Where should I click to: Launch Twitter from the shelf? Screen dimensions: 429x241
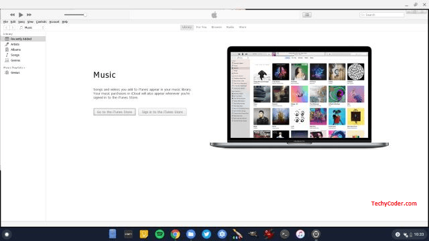click(x=206, y=234)
